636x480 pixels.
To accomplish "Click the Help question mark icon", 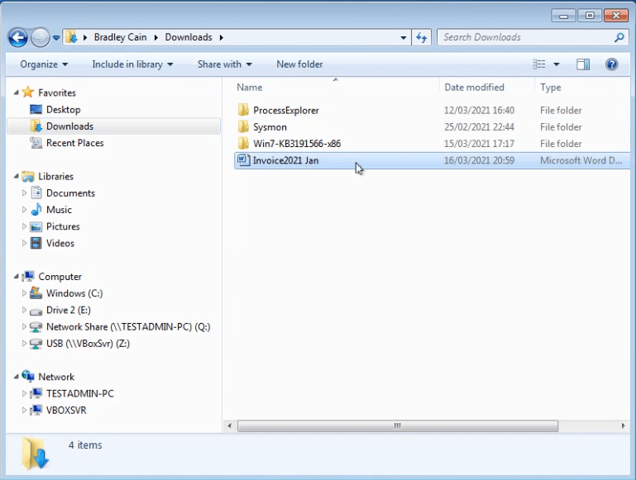I will pyautogui.click(x=611, y=64).
